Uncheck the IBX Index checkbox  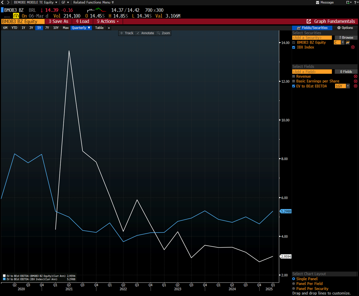[x=294, y=47]
